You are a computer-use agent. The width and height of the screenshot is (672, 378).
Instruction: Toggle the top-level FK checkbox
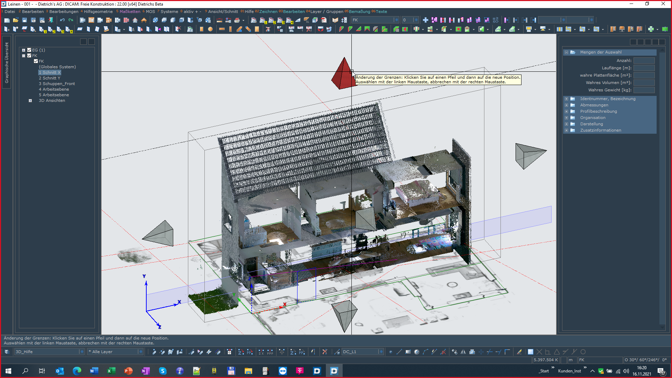tap(29, 56)
